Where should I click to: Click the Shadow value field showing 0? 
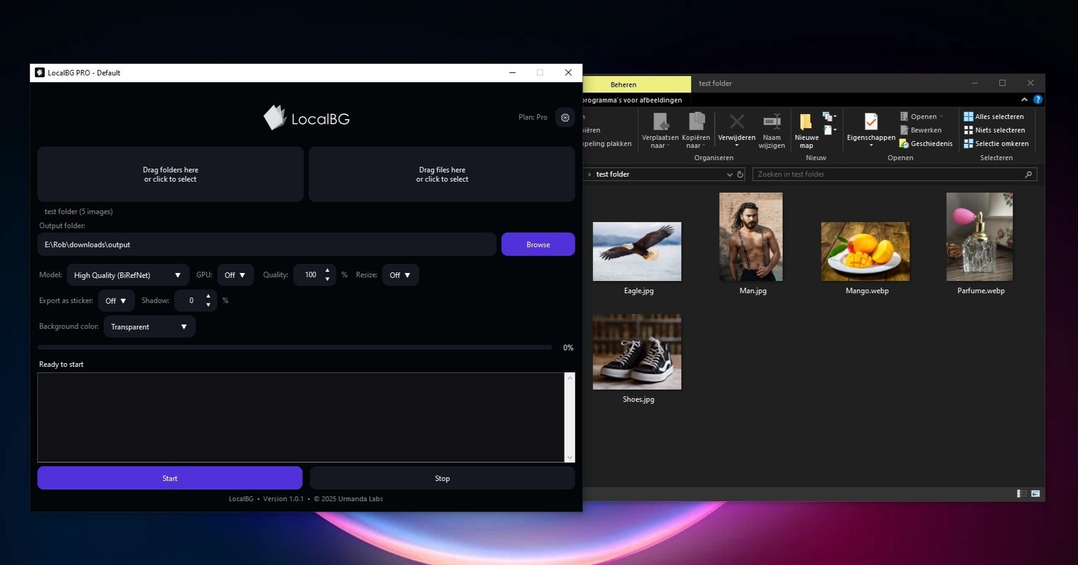(x=191, y=301)
